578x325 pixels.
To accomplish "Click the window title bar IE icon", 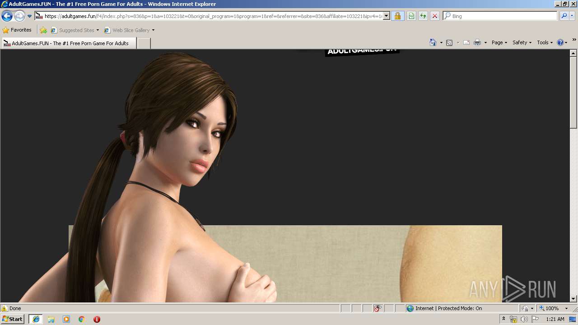I will [5, 4].
